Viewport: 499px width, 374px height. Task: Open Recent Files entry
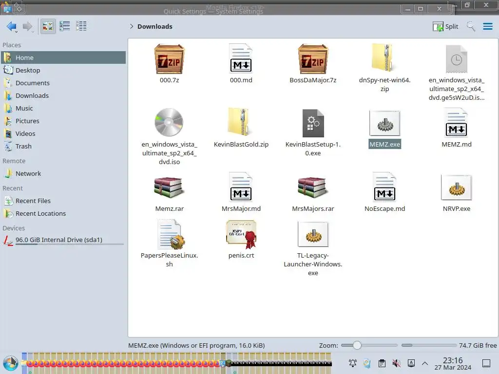[x=63, y=201]
